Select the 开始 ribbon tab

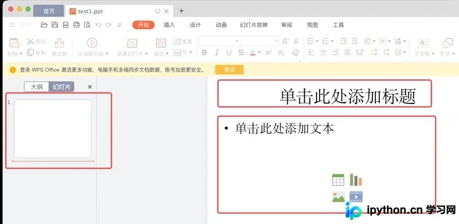coord(143,25)
